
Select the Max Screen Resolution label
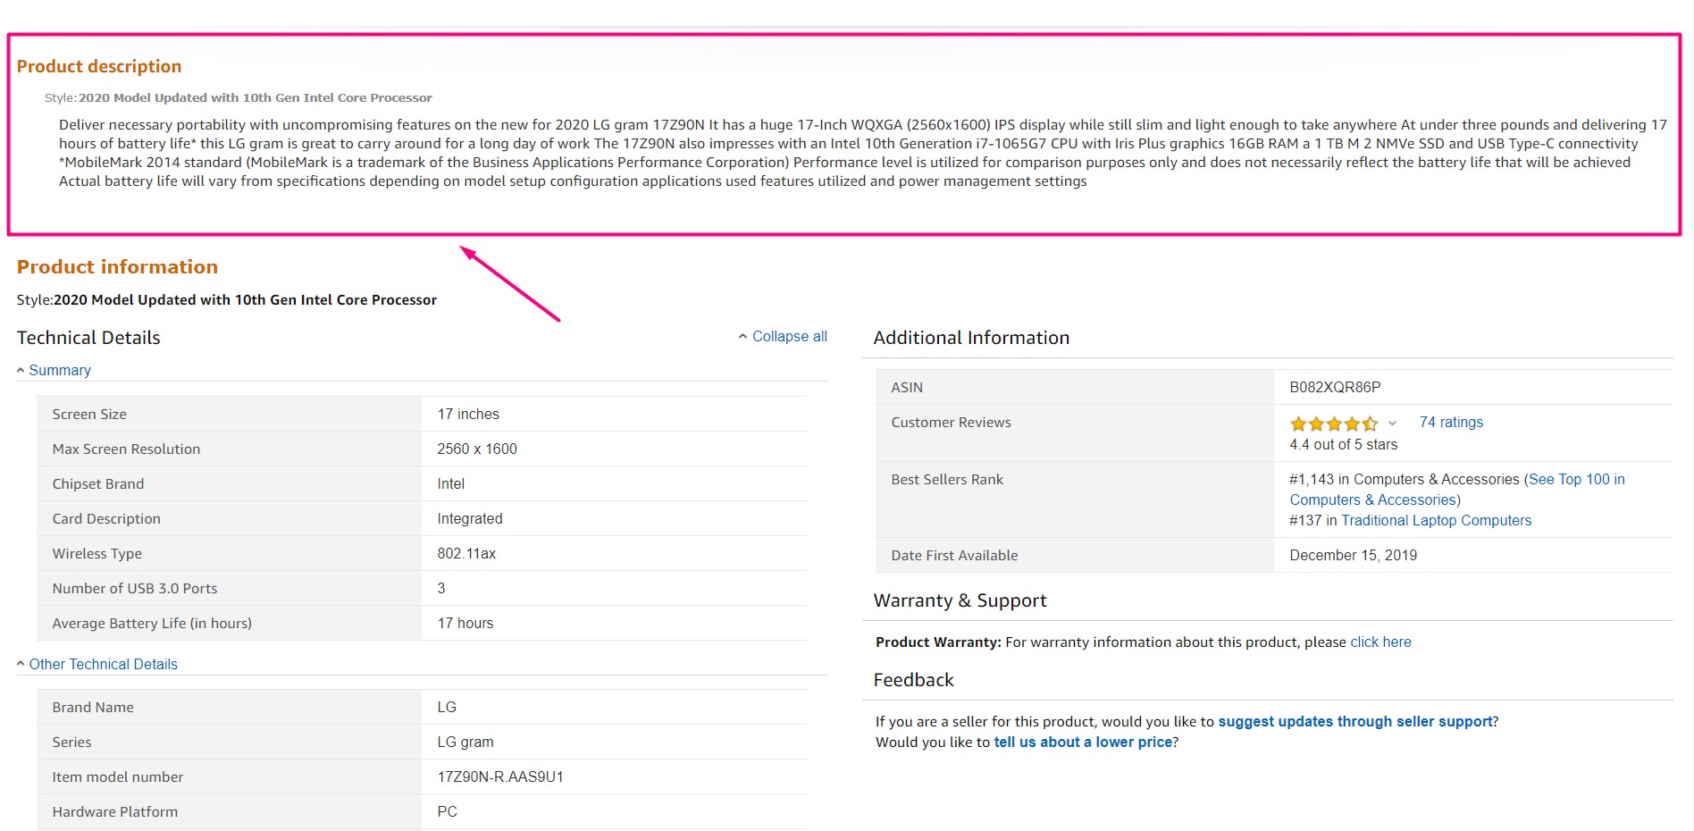[126, 449]
